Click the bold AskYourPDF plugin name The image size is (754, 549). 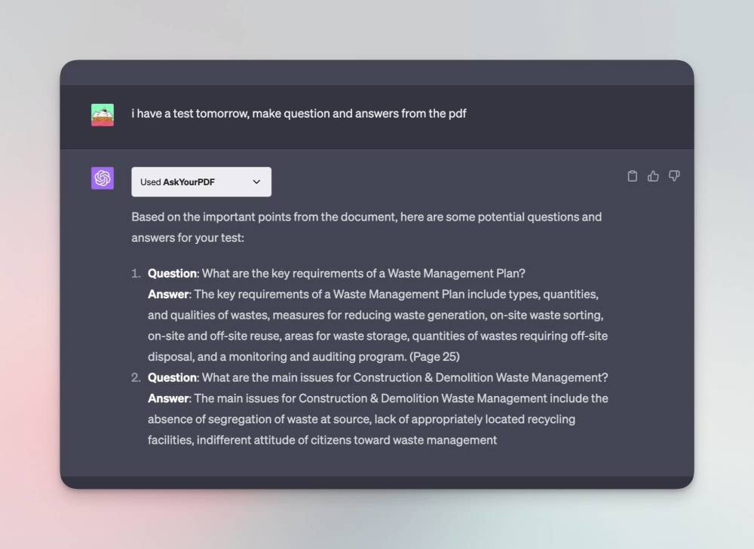point(188,182)
